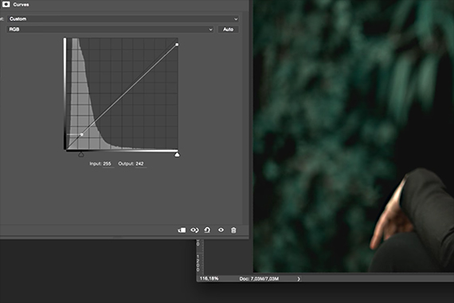This screenshot has height=303, width=454.
Task: Click the Output value field showing 242
Action: 140,163
